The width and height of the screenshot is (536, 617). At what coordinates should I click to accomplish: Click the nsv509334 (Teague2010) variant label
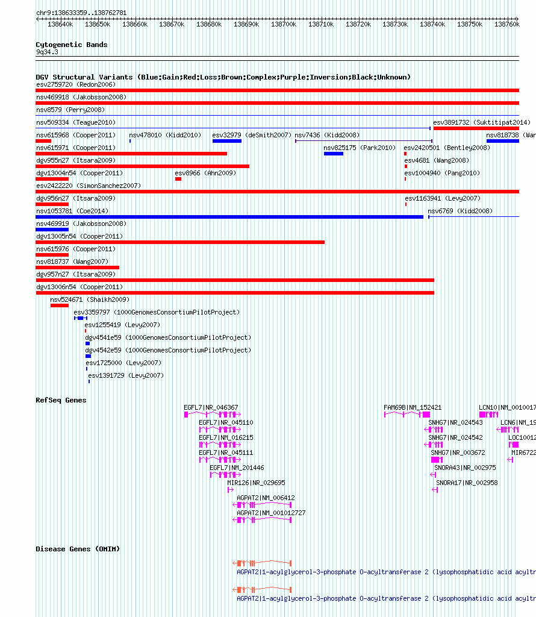click(x=76, y=122)
